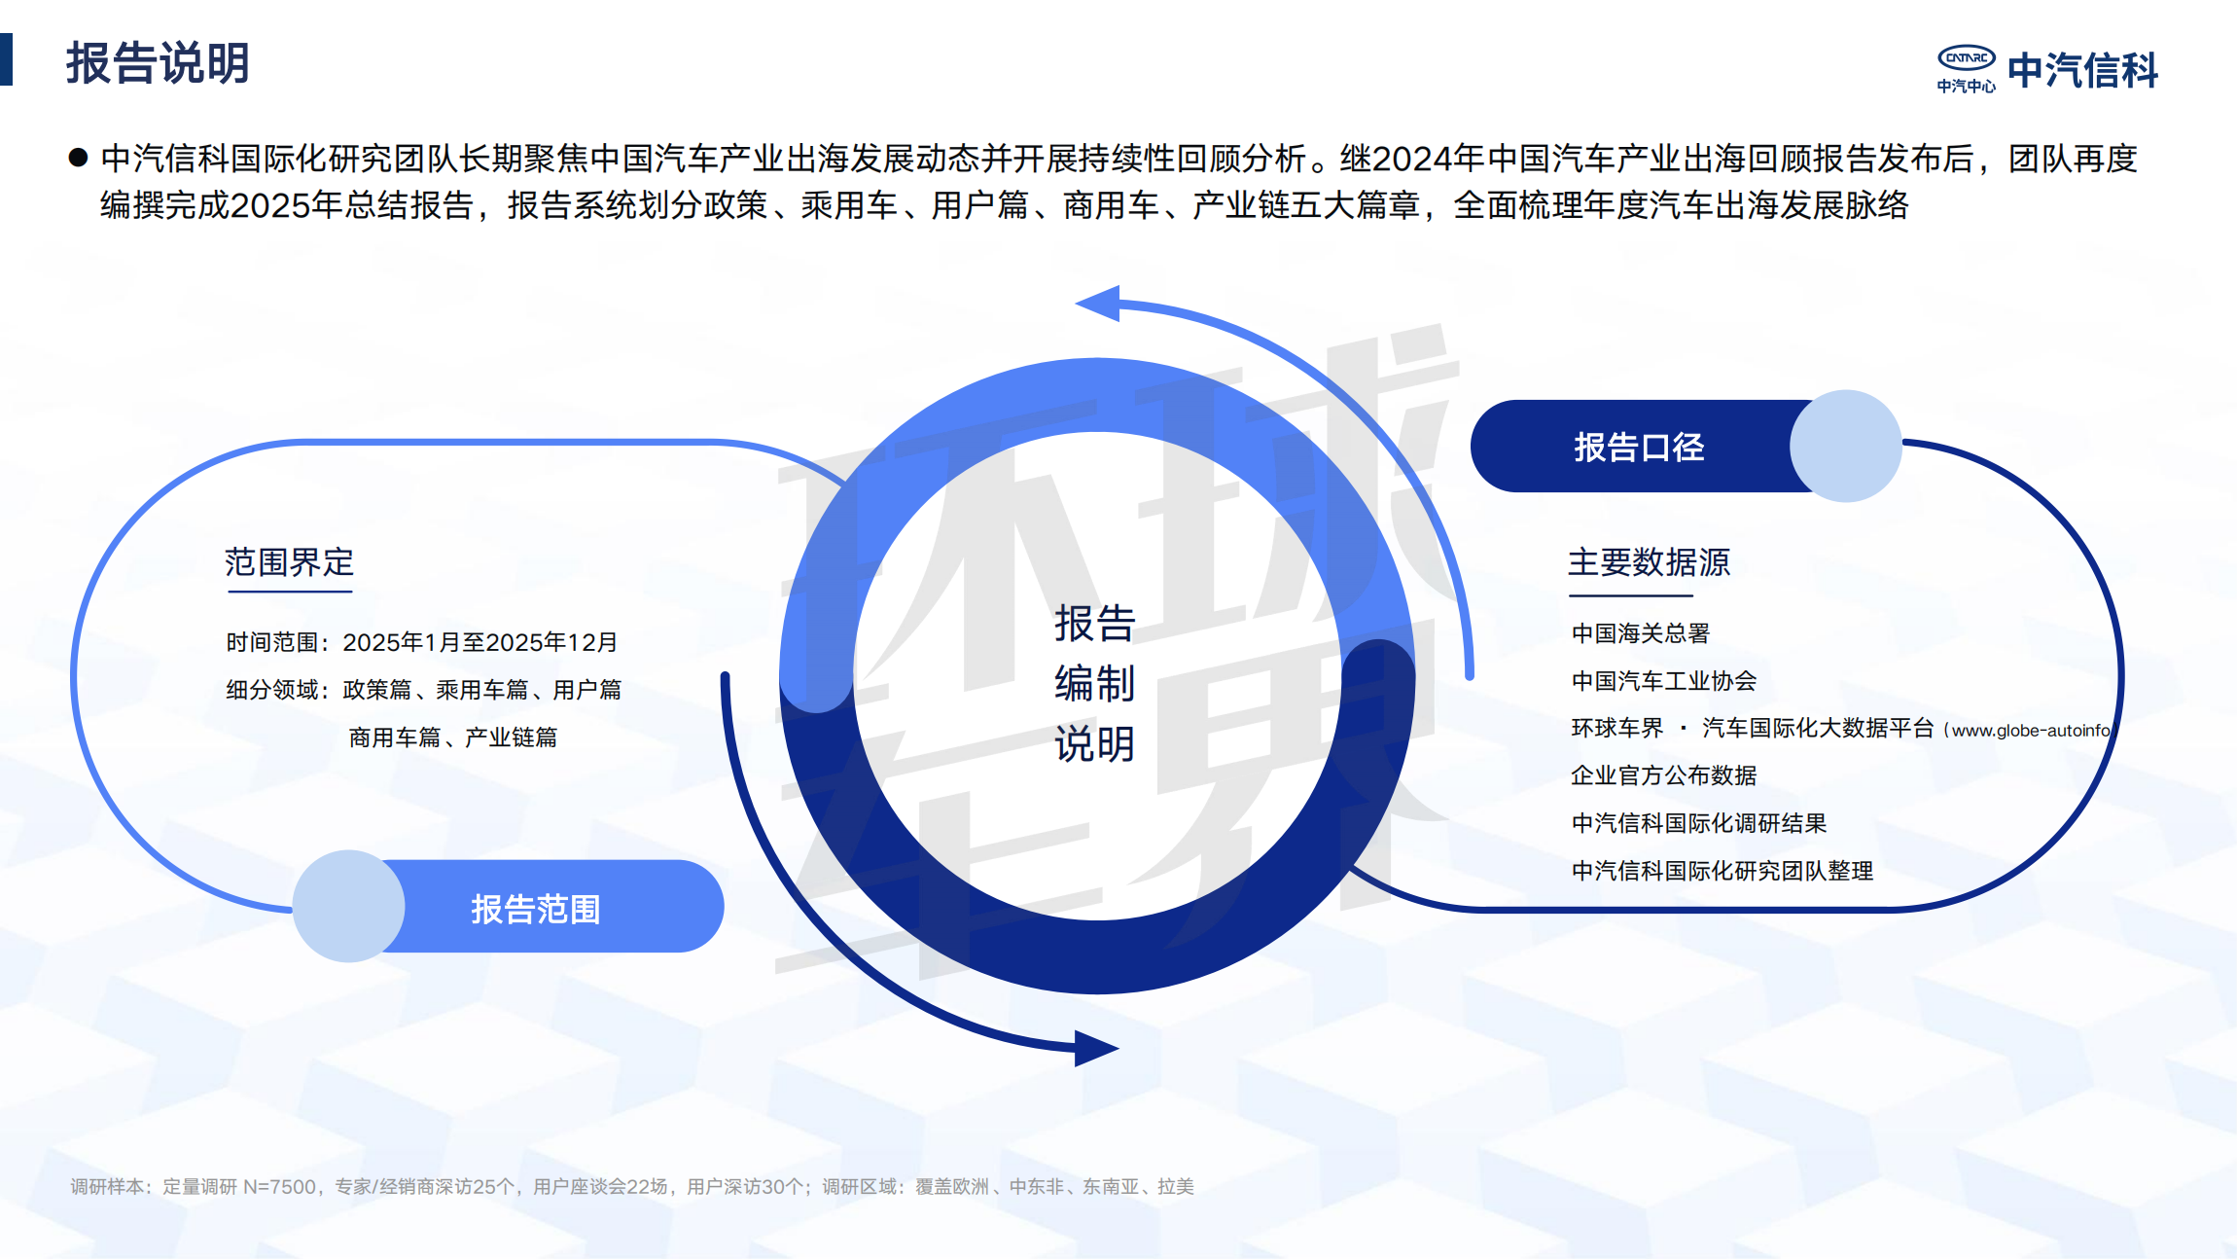2237x1259 pixels.
Task: Click the 报告说明 page title
Action: pyautogui.click(x=159, y=62)
